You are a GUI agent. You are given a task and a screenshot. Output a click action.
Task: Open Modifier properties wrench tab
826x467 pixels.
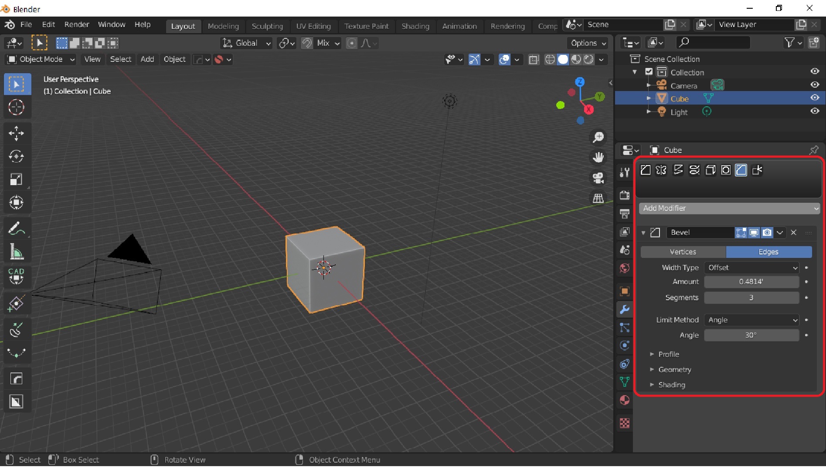(x=625, y=310)
